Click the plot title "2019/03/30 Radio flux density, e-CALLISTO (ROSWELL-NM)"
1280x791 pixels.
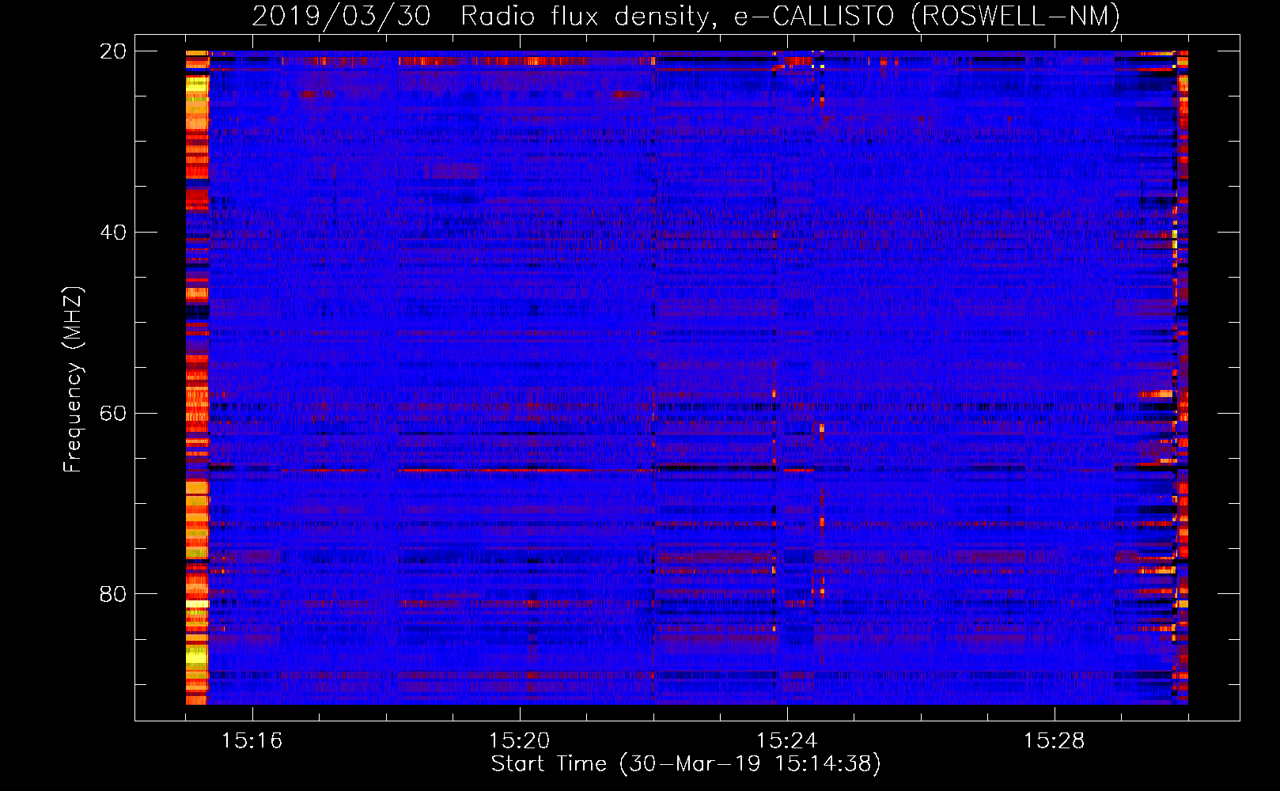[x=686, y=17]
